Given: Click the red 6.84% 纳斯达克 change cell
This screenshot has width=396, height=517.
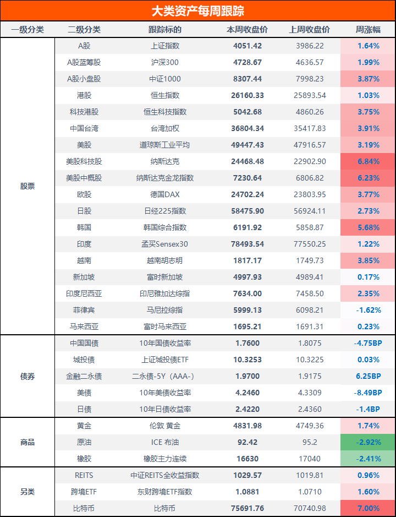Looking at the screenshot, I should tap(368, 161).
